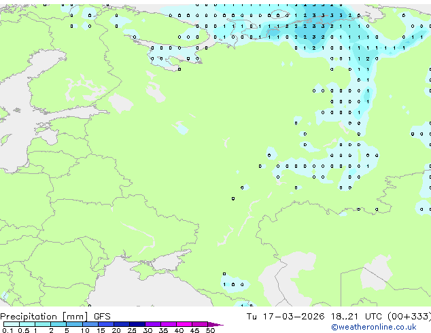The width and height of the screenshot is (431, 333).
Task: Open the weatheronline.co.uk copyright link
Action: [x=374, y=327]
